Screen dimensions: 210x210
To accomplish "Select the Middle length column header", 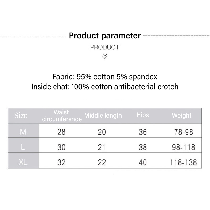I will (x=103, y=115).
